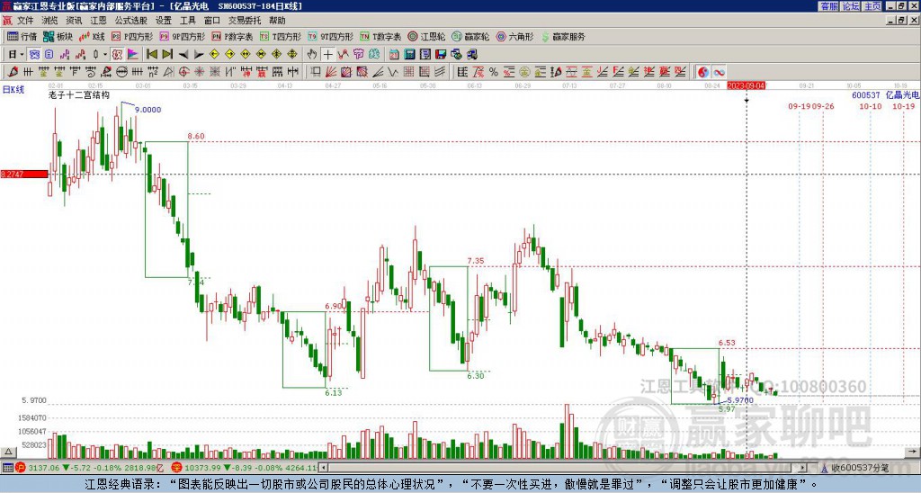Screen dimensions: 921x493
Task: Click the 论坛 forum button
Action: (850, 6)
